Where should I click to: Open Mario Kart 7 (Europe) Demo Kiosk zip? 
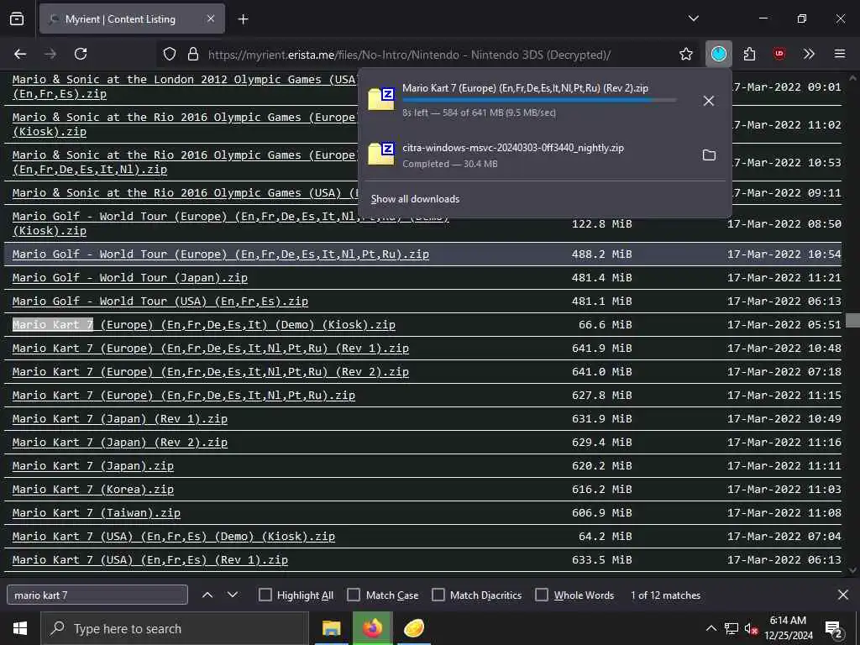[203, 325]
